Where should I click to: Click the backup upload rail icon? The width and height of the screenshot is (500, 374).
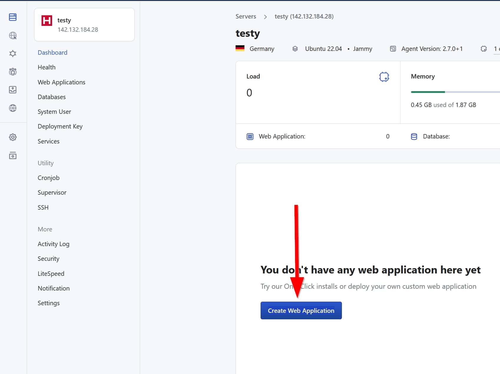pyautogui.click(x=13, y=90)
